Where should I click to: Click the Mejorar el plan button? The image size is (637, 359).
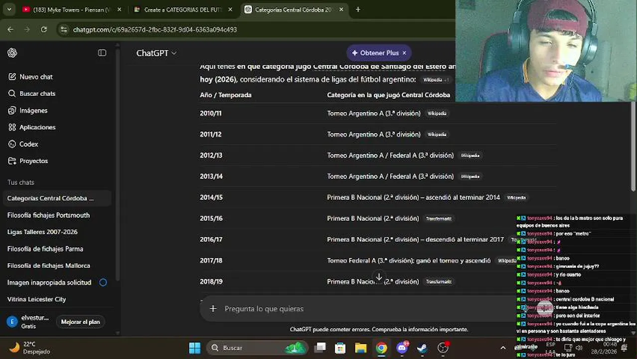pos(80,322)
